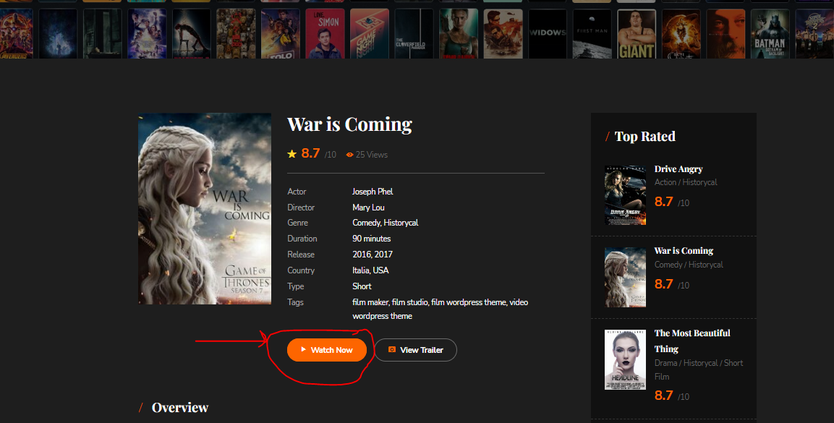The height and width of the screenshot is (423, 834).
Task: Click the Historycal genre link in details
Action: point(401,223)
